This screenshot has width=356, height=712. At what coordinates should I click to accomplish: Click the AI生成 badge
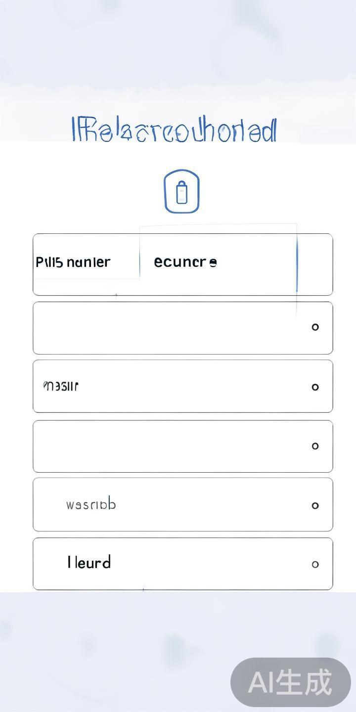(x=290, y=682)
